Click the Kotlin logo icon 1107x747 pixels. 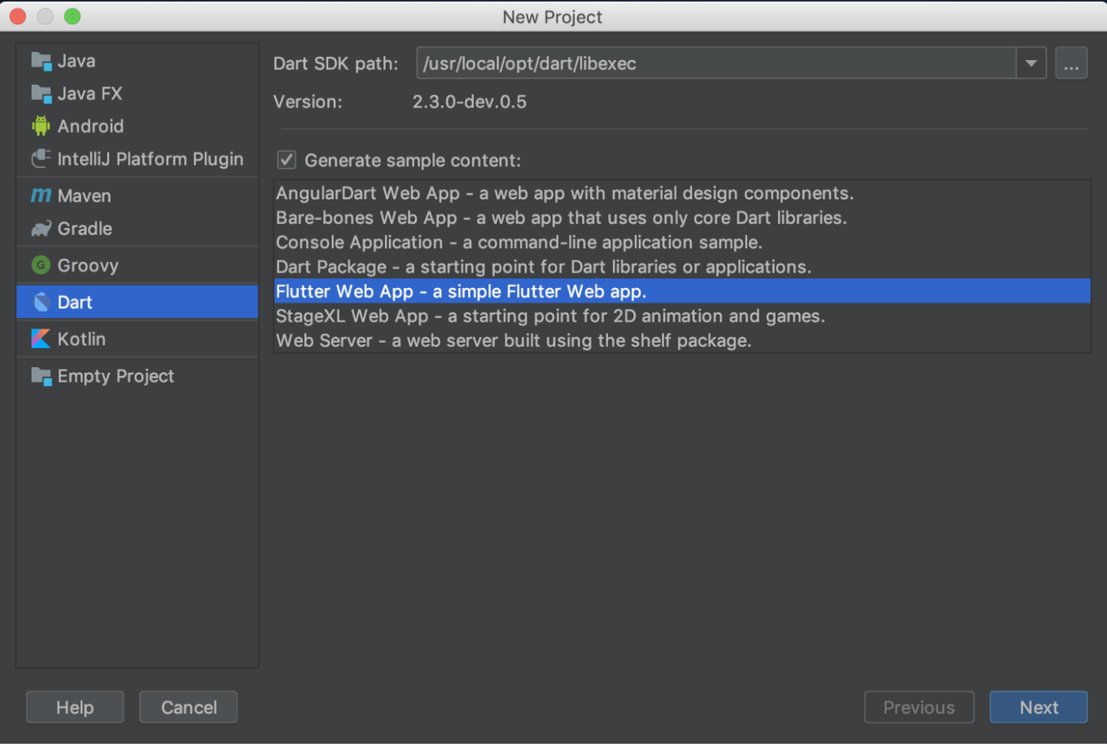click(41, 339)
